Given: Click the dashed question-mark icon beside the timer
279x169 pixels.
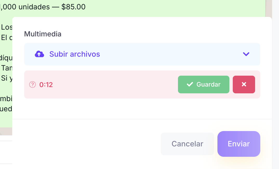Looking at the screenshot, I should tap(32, 84).
